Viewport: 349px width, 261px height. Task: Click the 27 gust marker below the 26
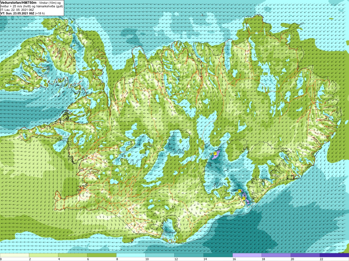tap(244, 198)
